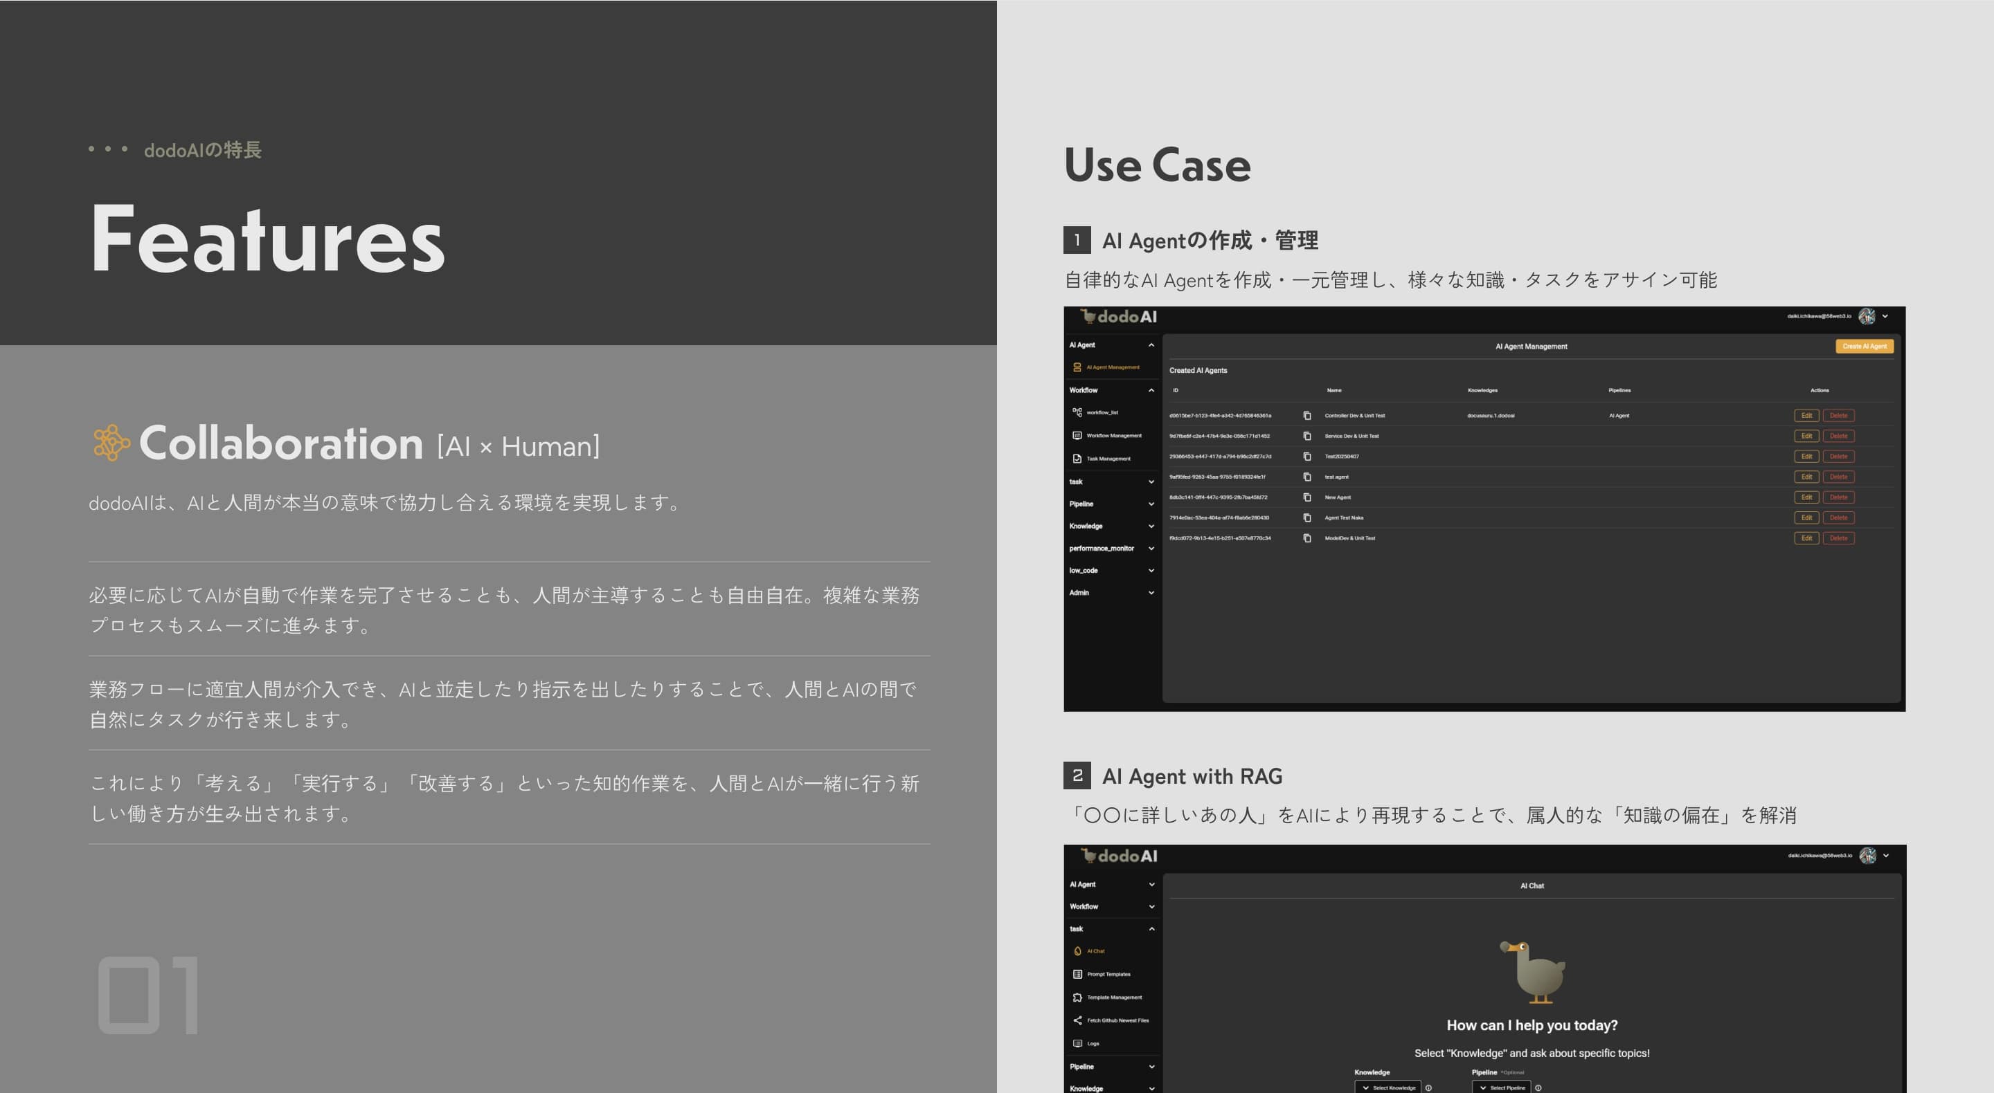Open the Select Pipeline dropdown

coord(1502,1087)
